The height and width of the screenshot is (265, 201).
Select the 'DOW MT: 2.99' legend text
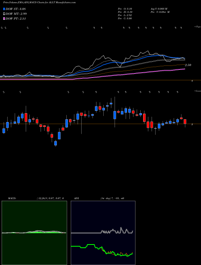point(16,14)
